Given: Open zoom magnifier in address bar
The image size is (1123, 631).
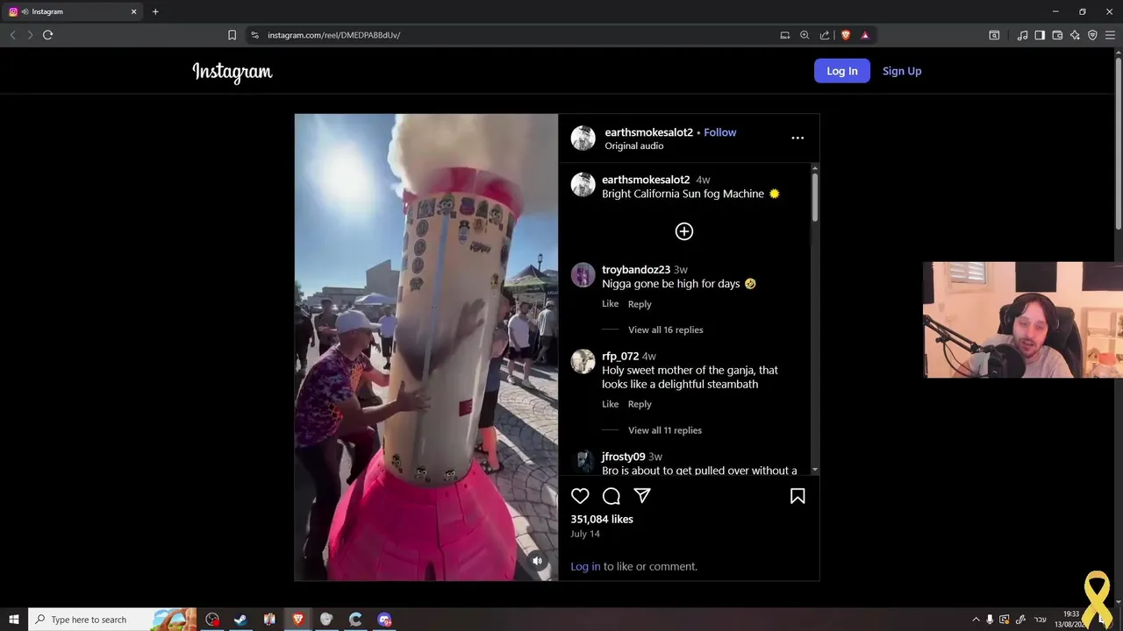Looking at the screenshot, I should [x=805, y=35].
